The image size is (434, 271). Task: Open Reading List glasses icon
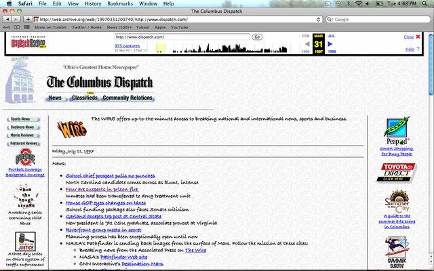pyautogui.click(x=7, y=27)
